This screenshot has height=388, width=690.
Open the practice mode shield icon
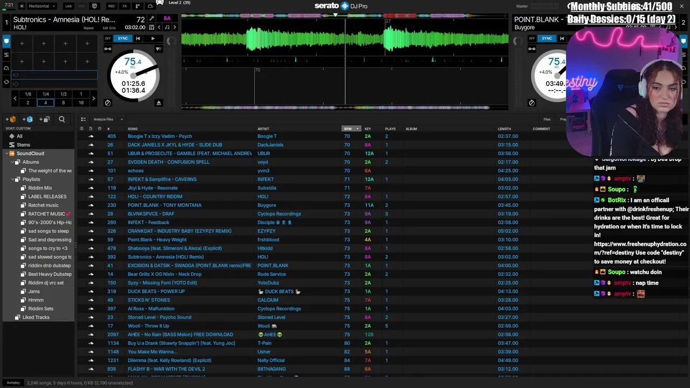tap(95, 6)
